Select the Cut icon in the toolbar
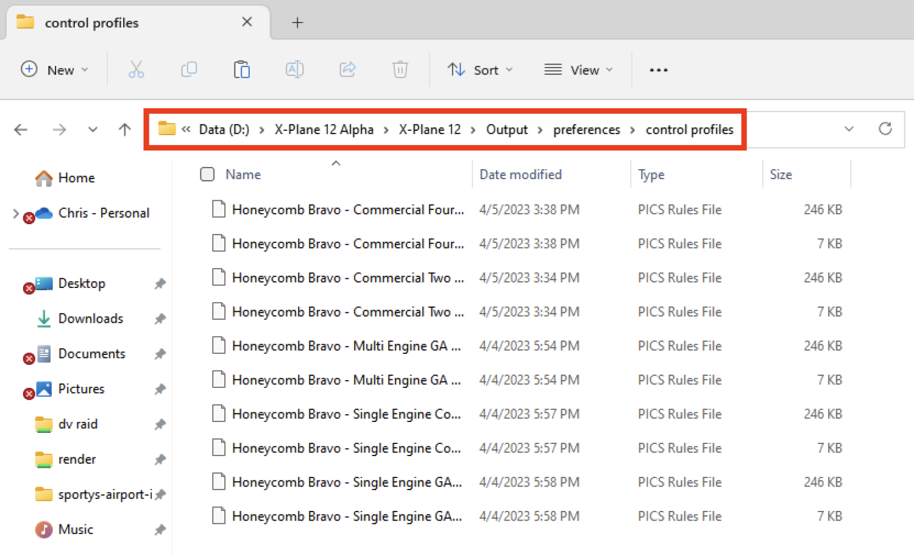Image resolution: width=914 pixels, height=556 pixels. 136,69
